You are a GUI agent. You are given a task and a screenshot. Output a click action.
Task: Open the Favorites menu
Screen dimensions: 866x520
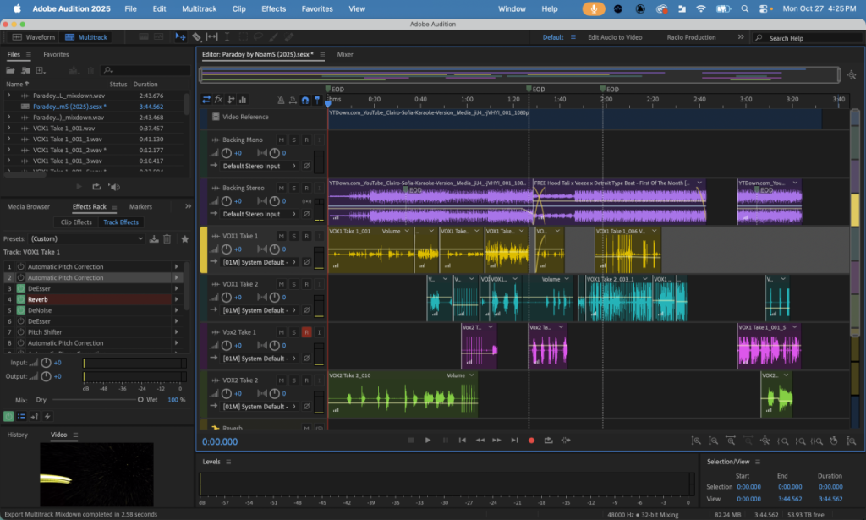317,8
